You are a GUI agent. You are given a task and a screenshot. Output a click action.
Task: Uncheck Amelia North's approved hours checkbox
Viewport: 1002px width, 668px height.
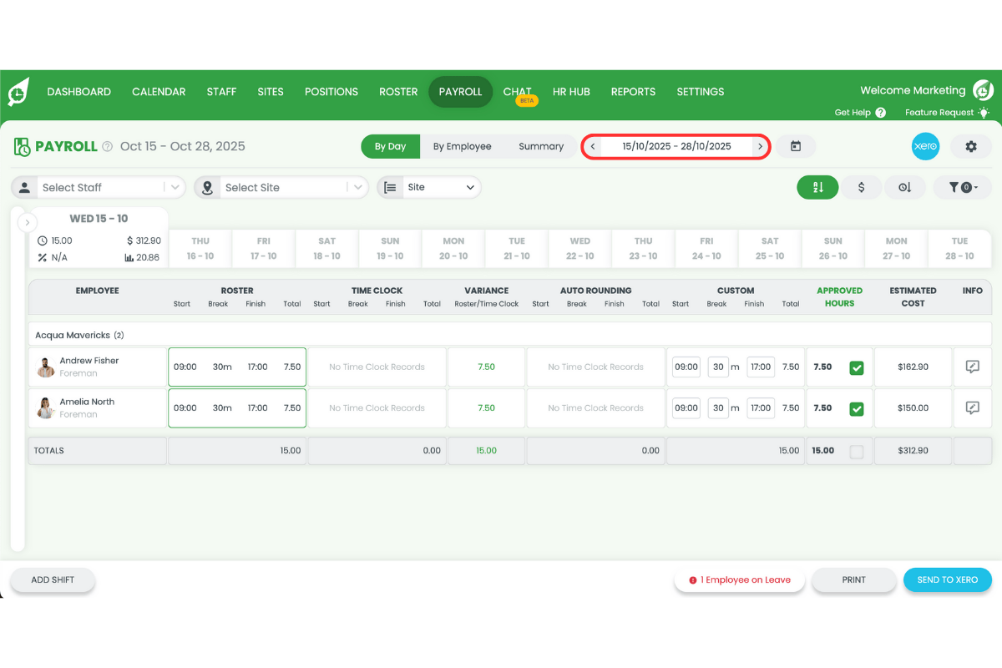(x=856, y=408)
